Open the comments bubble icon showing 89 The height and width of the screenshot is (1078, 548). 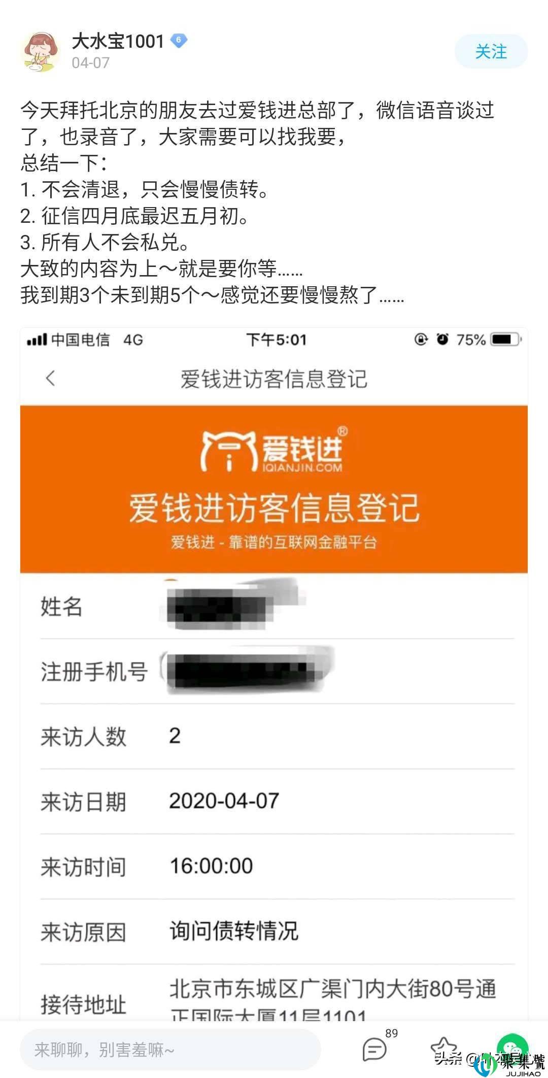pos(375,1049)
